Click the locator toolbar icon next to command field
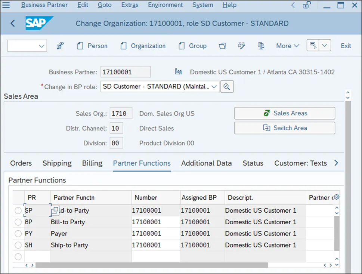Image resolution: width=362 pixels, height=274 pixels. (x=60, y=46)
